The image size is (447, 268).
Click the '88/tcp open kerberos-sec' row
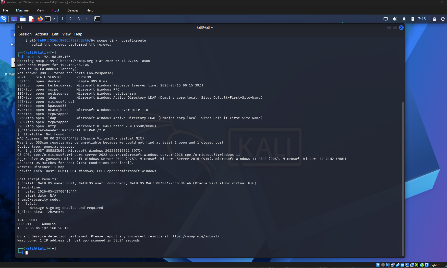110,85
